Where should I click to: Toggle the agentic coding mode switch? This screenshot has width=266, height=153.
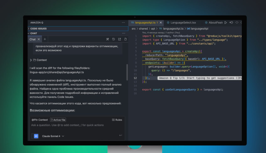click(x=36, y=136)
